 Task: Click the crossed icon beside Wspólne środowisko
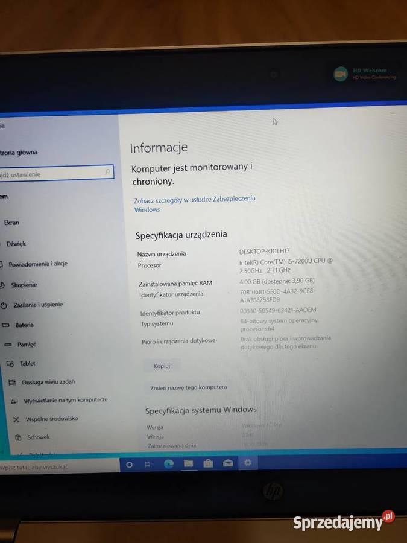click(16, 419)
